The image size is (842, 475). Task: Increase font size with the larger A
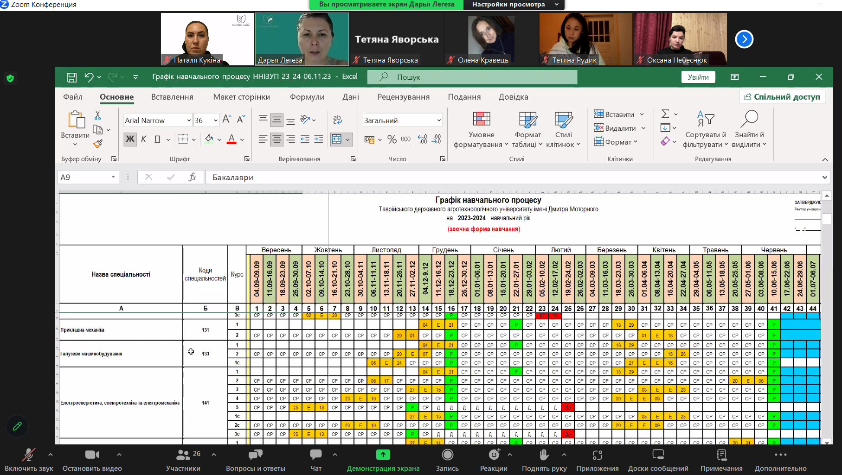pyautogui.click(x=226, y=120)
